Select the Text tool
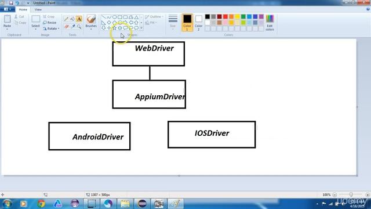This screenshot has height=209, width=371. click(79, 19)
